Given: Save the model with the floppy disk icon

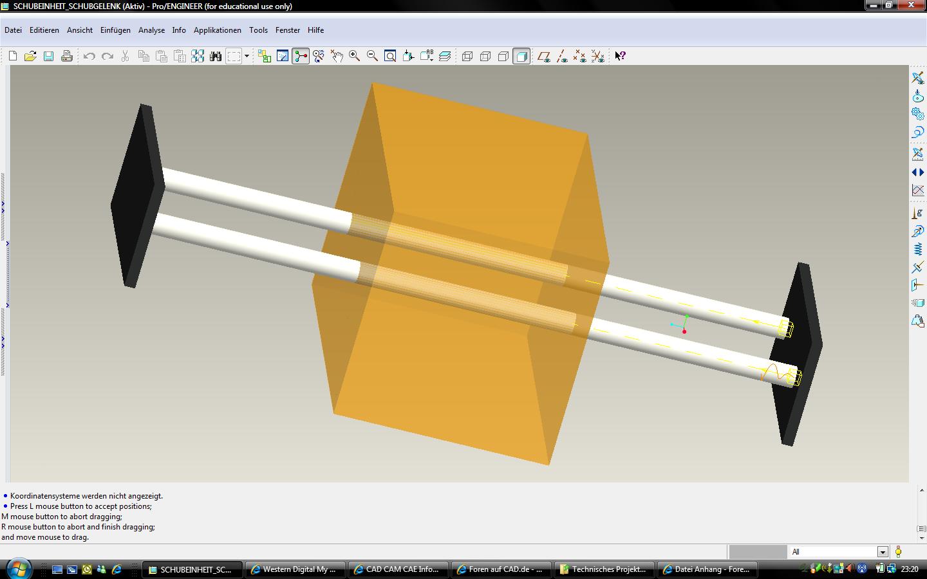Looking at the screenshot, I should click(x=48, y=56).
